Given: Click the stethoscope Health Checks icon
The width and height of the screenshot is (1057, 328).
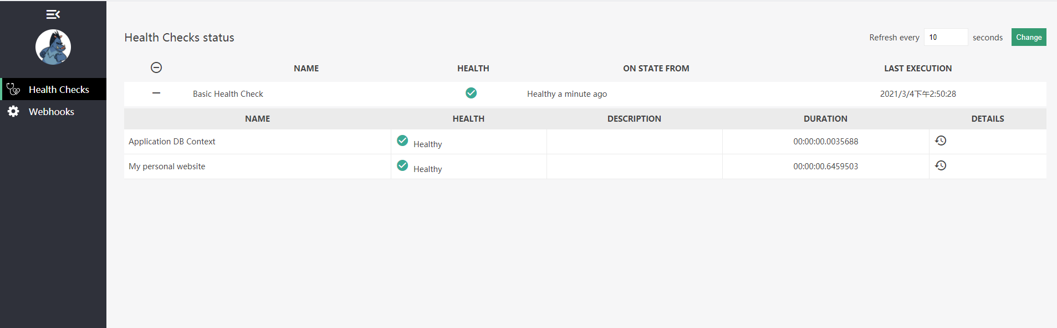Looking at the screenshot, I should pyautogui.click(x=13, y=89).
